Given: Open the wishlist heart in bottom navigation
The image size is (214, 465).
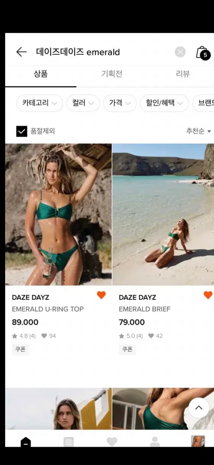Looking at the screenshot, I should click(x=112, y=441).
